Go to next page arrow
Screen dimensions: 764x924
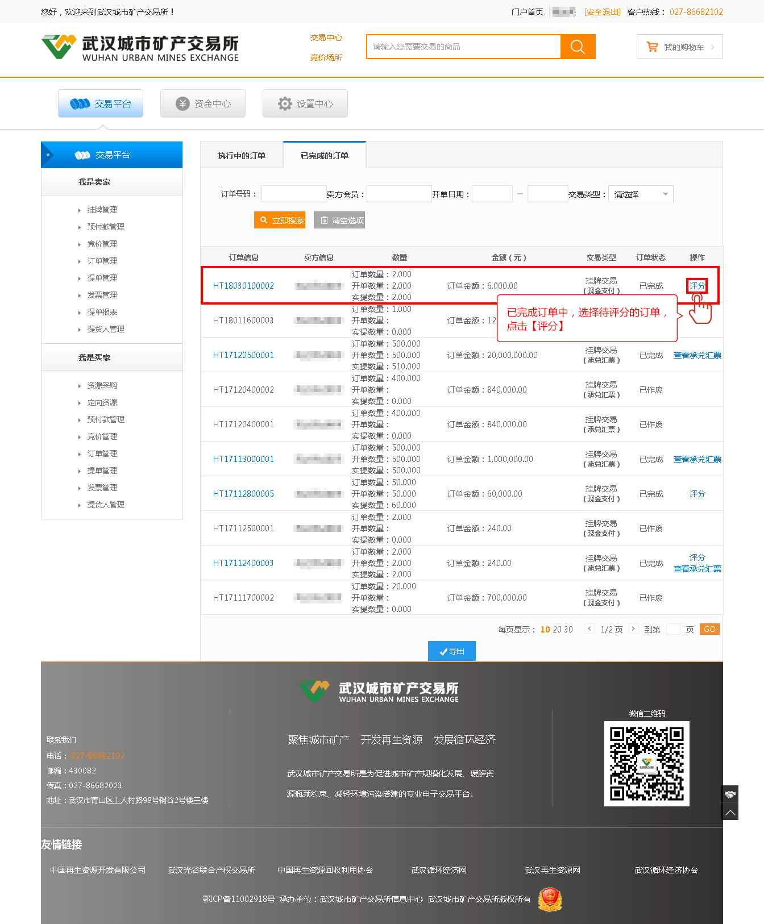(x=633, y=629)
